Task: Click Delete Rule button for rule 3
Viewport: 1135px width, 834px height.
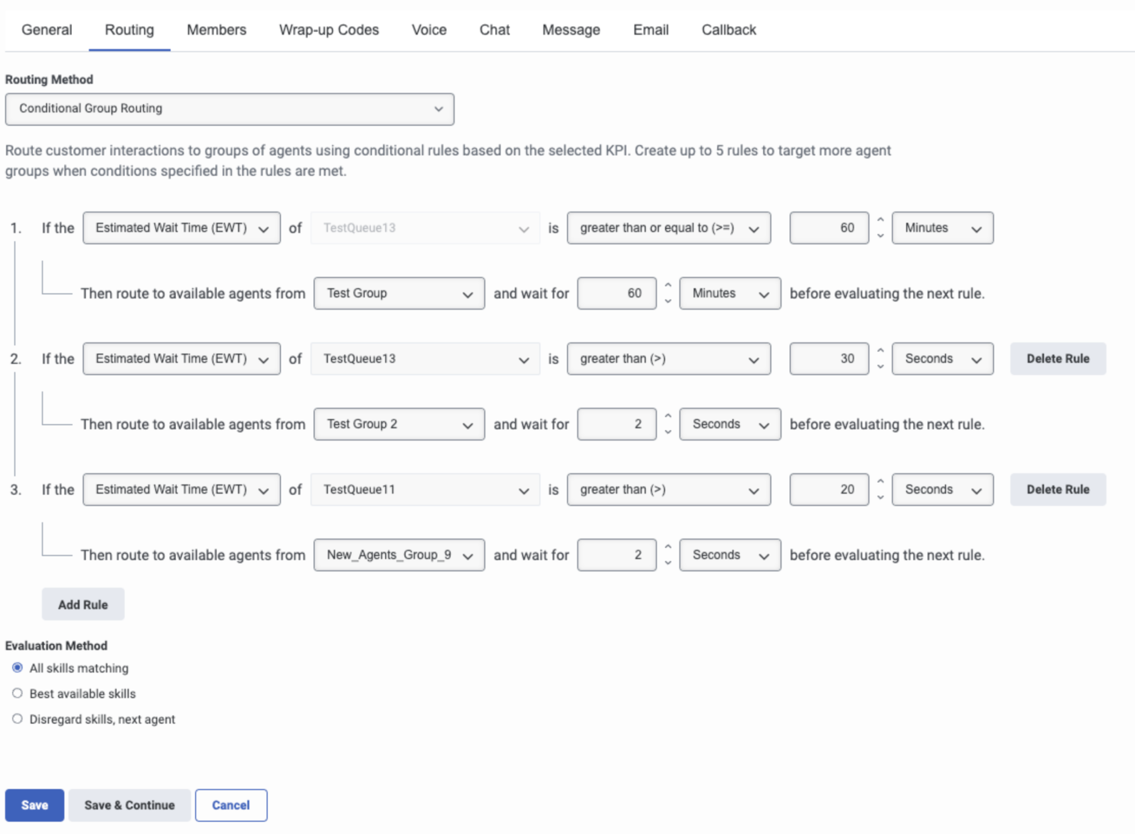Action: pyautogui.click(x=1057, y=489)
